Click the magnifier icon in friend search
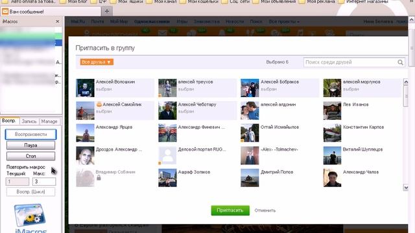 pyautogui.click(x=400, y=62)
